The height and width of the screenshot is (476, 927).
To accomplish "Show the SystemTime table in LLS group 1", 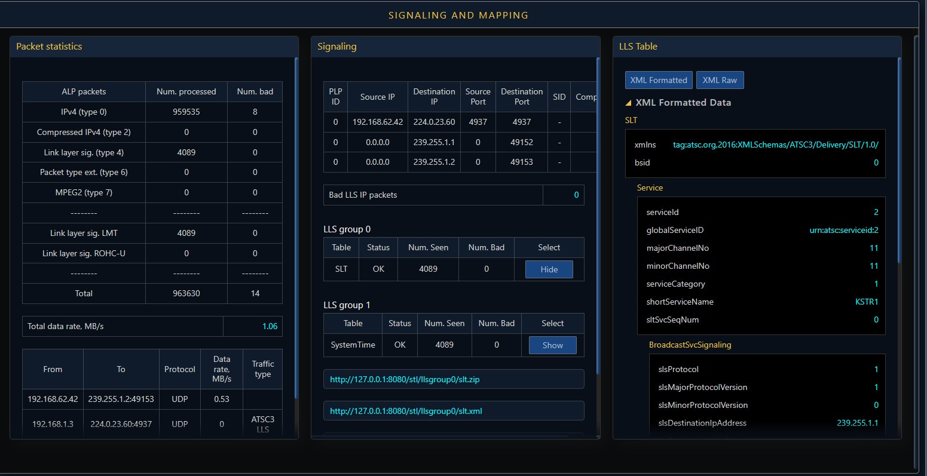I will (x=552, y=345).
